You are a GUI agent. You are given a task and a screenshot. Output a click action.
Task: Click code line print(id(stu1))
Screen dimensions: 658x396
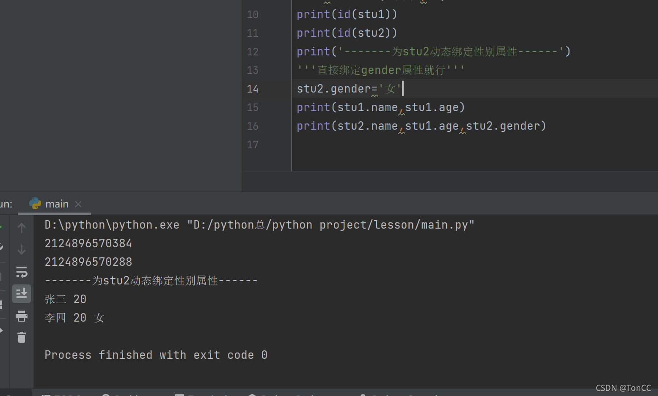[347, 14]
